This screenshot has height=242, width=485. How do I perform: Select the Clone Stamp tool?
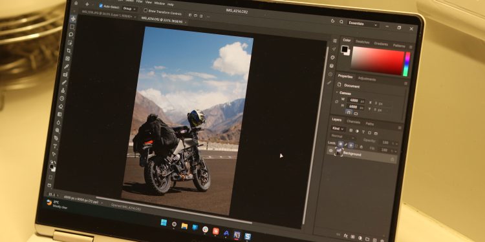[63, 90]
